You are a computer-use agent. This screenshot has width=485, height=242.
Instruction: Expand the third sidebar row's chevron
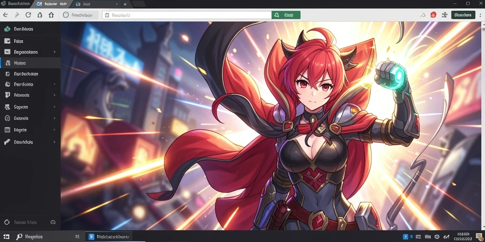click(54, 52)
